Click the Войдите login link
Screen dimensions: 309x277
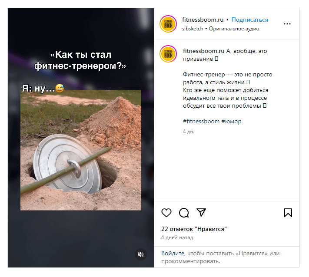(173, 253)
